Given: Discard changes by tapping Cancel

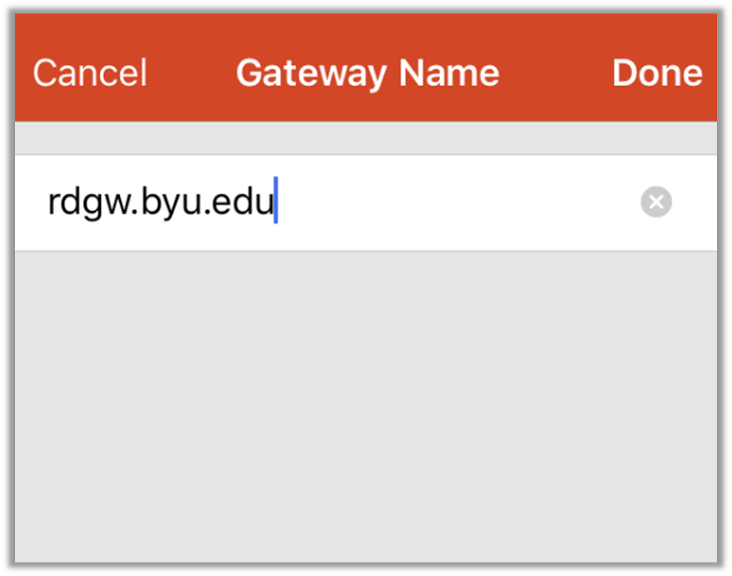Looking at the screenshot, I should [89, 72].
